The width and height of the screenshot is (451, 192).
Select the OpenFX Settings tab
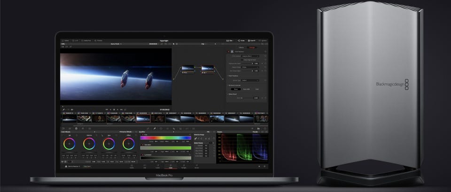point(252,47)
